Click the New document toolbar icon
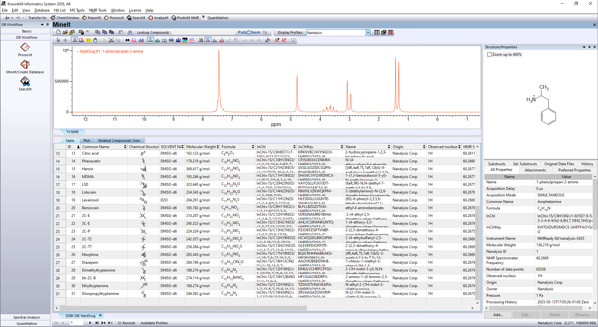Viewport: 598px width, 327px height. [58, 32]
